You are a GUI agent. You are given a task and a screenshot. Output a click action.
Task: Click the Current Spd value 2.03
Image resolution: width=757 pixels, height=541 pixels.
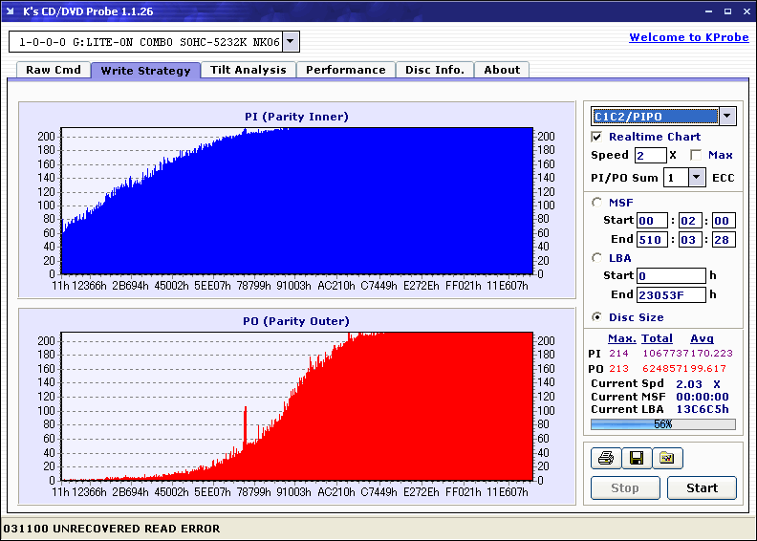pos(689,384)
